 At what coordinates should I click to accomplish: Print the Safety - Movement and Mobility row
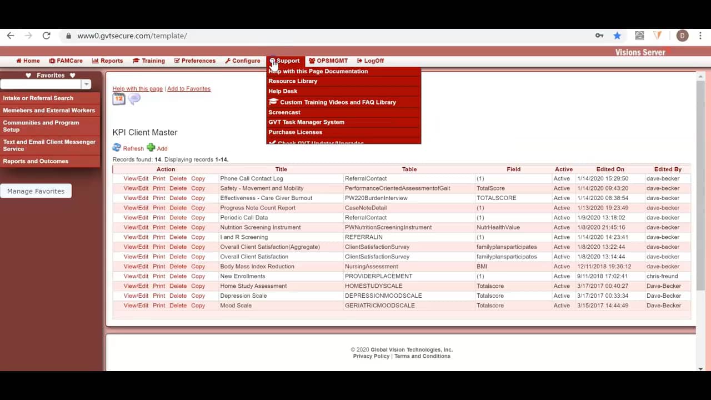(x=159, y=188)
